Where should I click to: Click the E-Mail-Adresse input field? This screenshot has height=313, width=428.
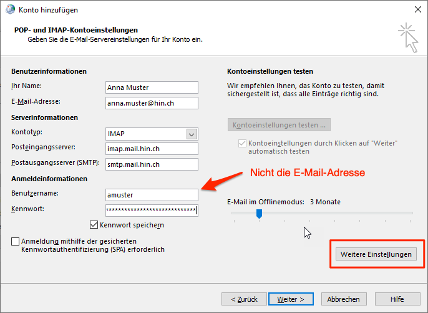click(x=152, y=103)
